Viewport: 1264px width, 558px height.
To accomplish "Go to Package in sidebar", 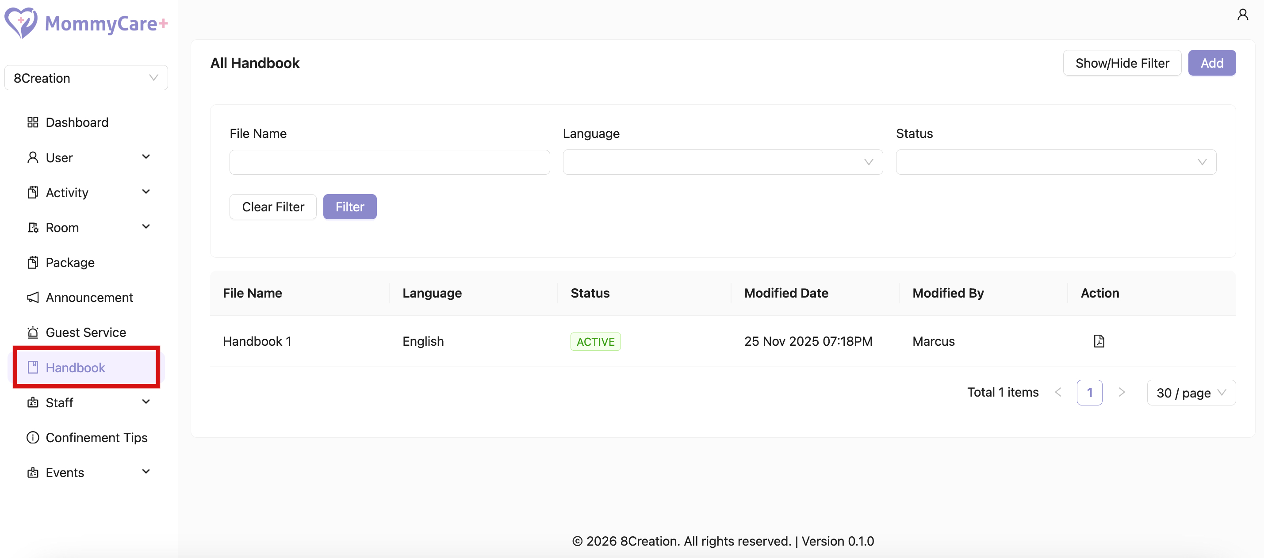I will click(70, 263).
